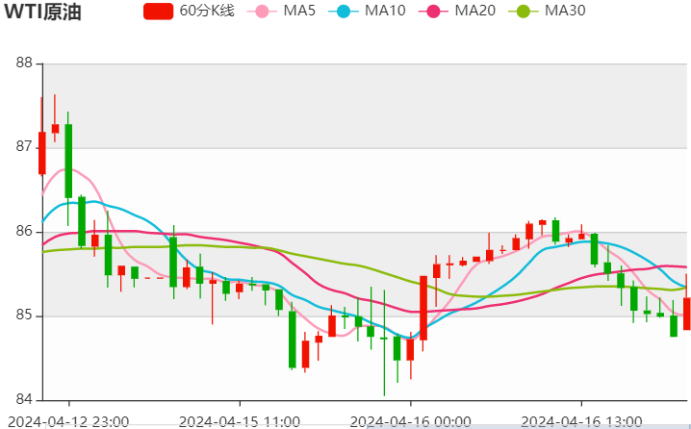
Task: Hide the MA5 line via its label
Action: click(x=300, y=12)
